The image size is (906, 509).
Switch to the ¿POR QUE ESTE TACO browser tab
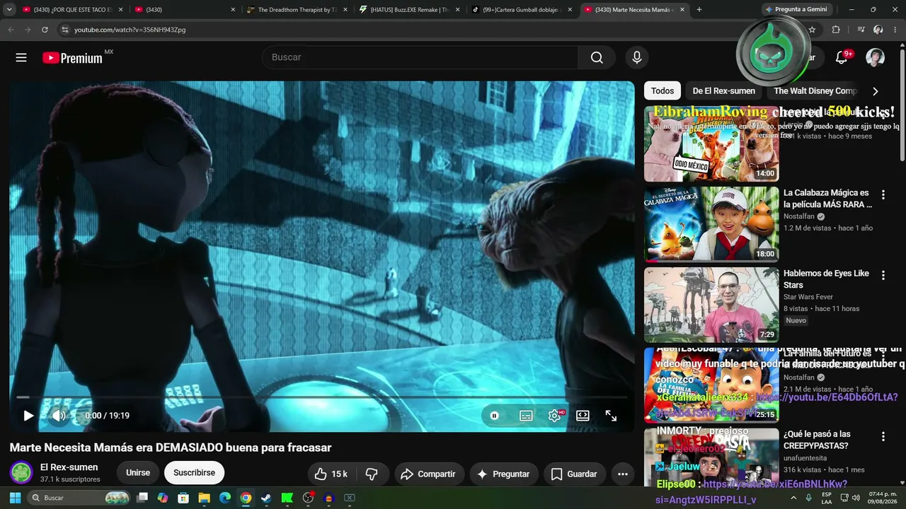pos(73,10)
